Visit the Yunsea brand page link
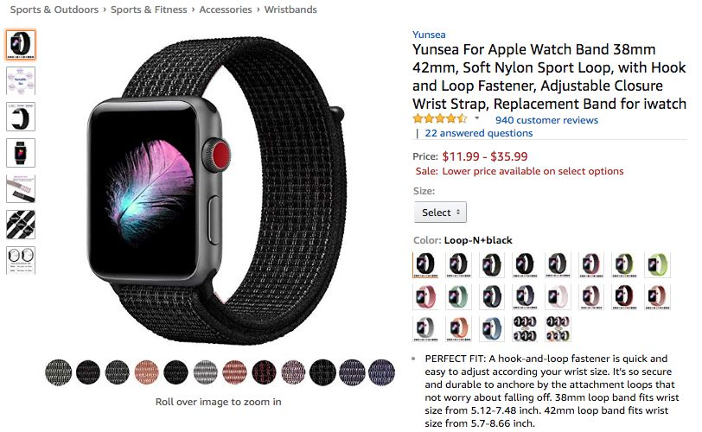 (x=429, y=35)
